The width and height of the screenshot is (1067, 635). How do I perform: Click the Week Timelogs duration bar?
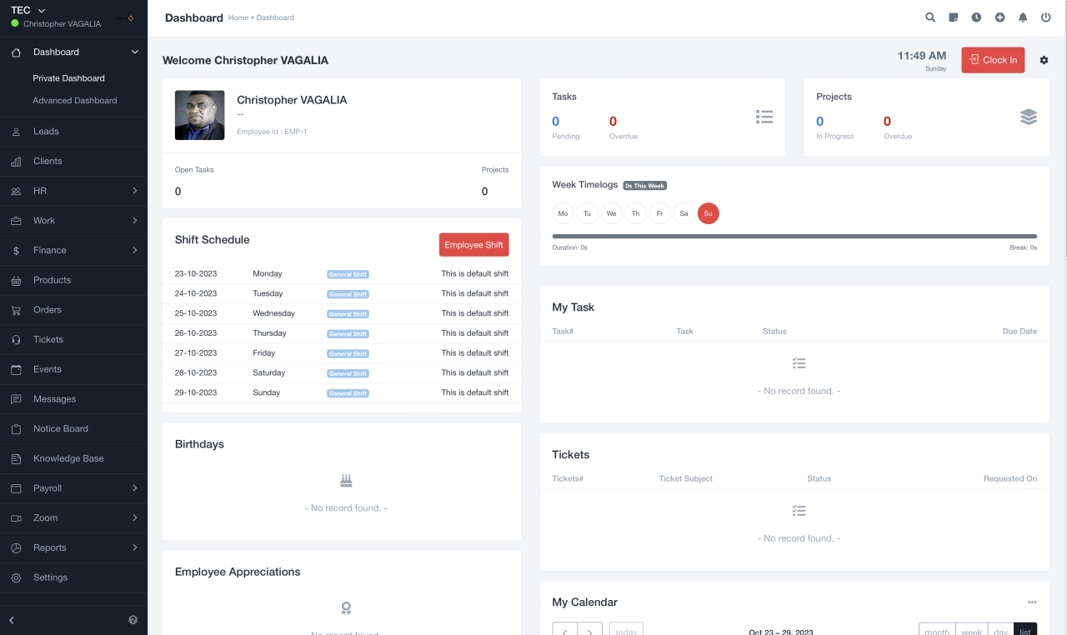794,237
